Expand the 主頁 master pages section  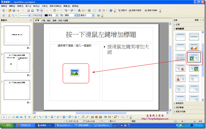pyautogui.click(x=189, y=25)
